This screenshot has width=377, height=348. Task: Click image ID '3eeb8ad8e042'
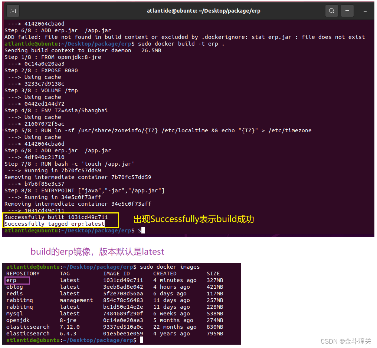pos(123,287)
